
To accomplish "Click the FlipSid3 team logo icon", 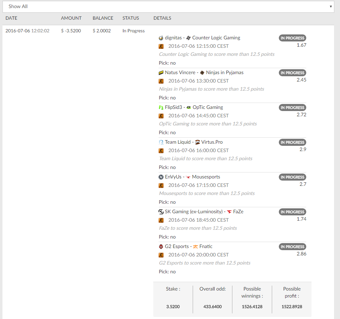I will [x=161, y=108].
